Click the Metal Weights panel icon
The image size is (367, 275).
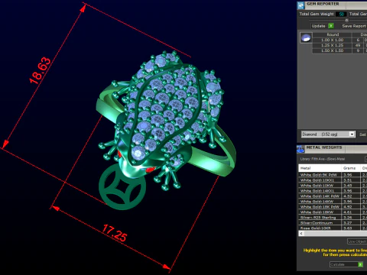(x=300, y=149)
